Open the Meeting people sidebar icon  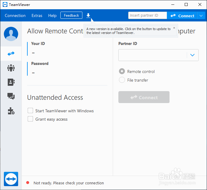[x=11, y=68]
